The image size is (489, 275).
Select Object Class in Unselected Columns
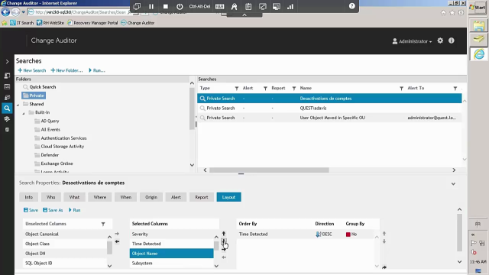64,244
